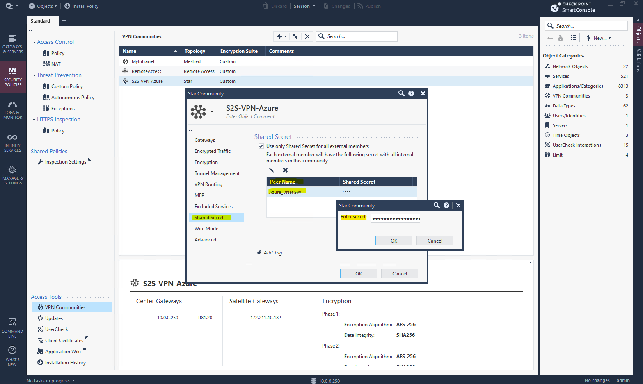Select the Azure_VNetGW peer row
643x384 pixels.
tap(341, 192)
